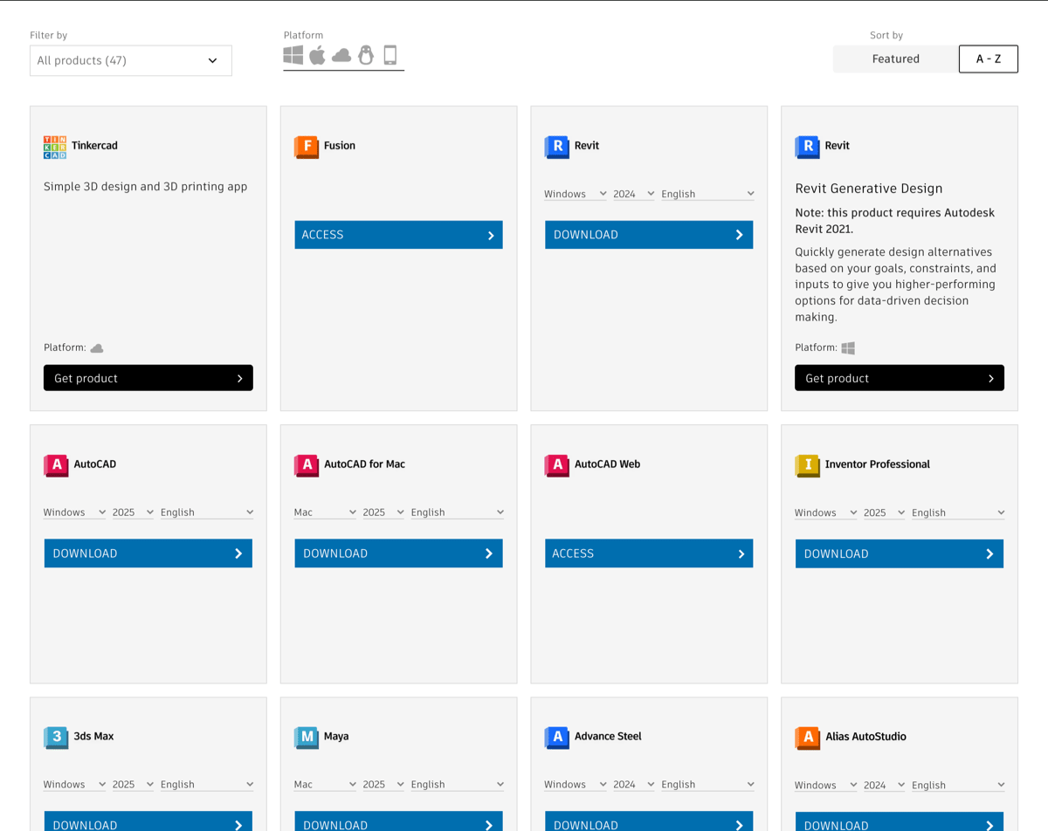Click the Alias AutoStudio product name

point(865,737)
